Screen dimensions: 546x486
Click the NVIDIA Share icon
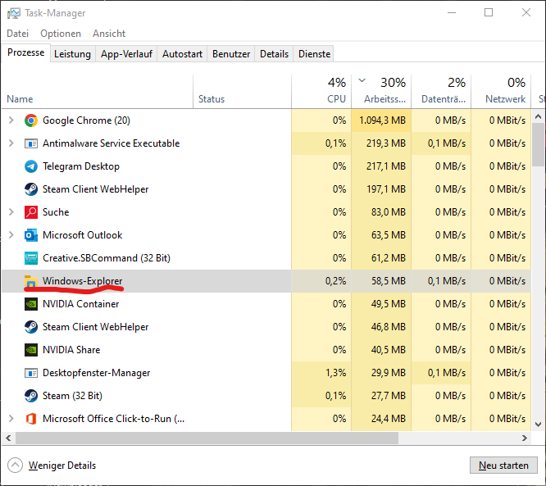31,350
